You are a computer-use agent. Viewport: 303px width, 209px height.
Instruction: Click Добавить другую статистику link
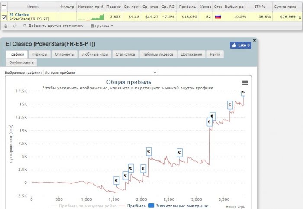tap(56, 26)
